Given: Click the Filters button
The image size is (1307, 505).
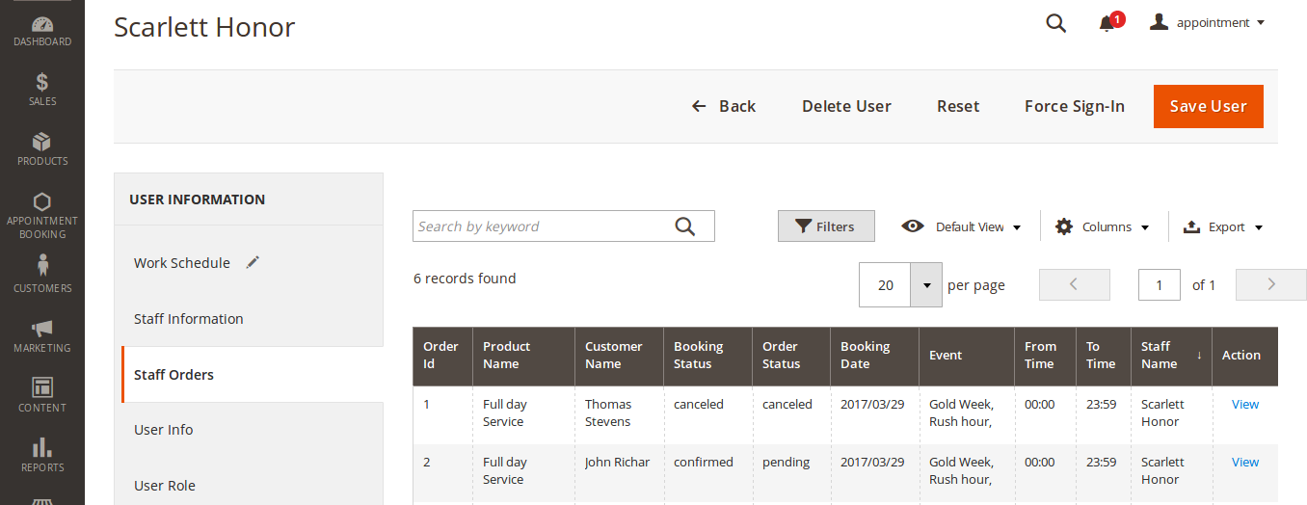Looking at the screenshot, I should coord(826,226).
